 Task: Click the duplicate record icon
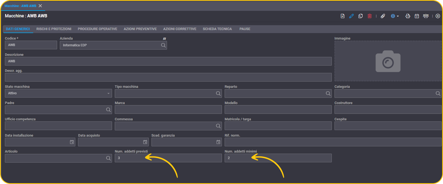coord(361,16)
